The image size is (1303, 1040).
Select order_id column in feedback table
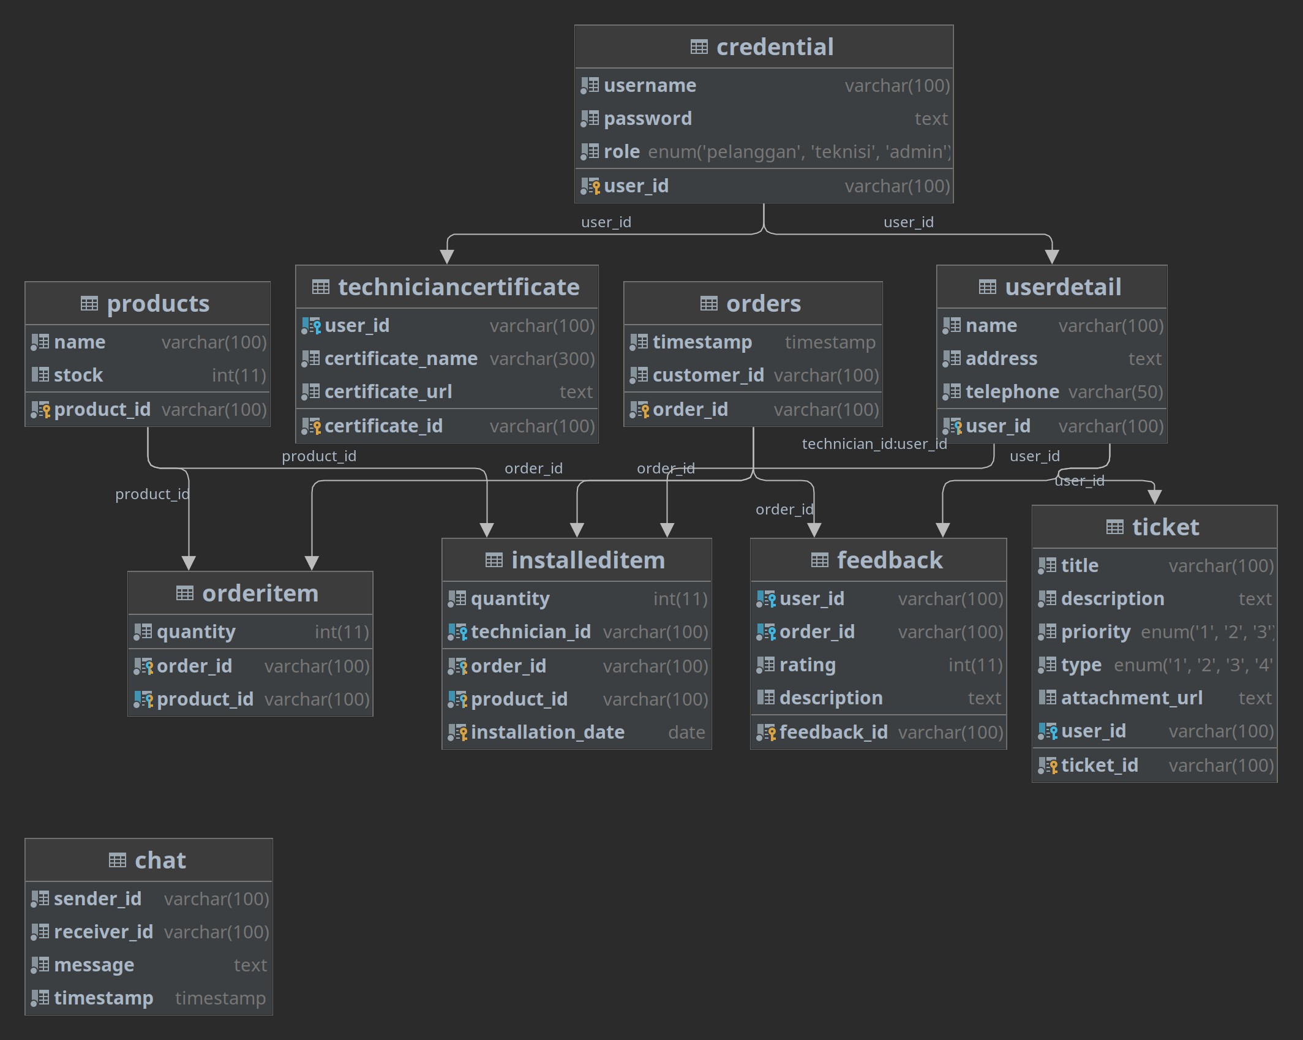tap(879, 632)
